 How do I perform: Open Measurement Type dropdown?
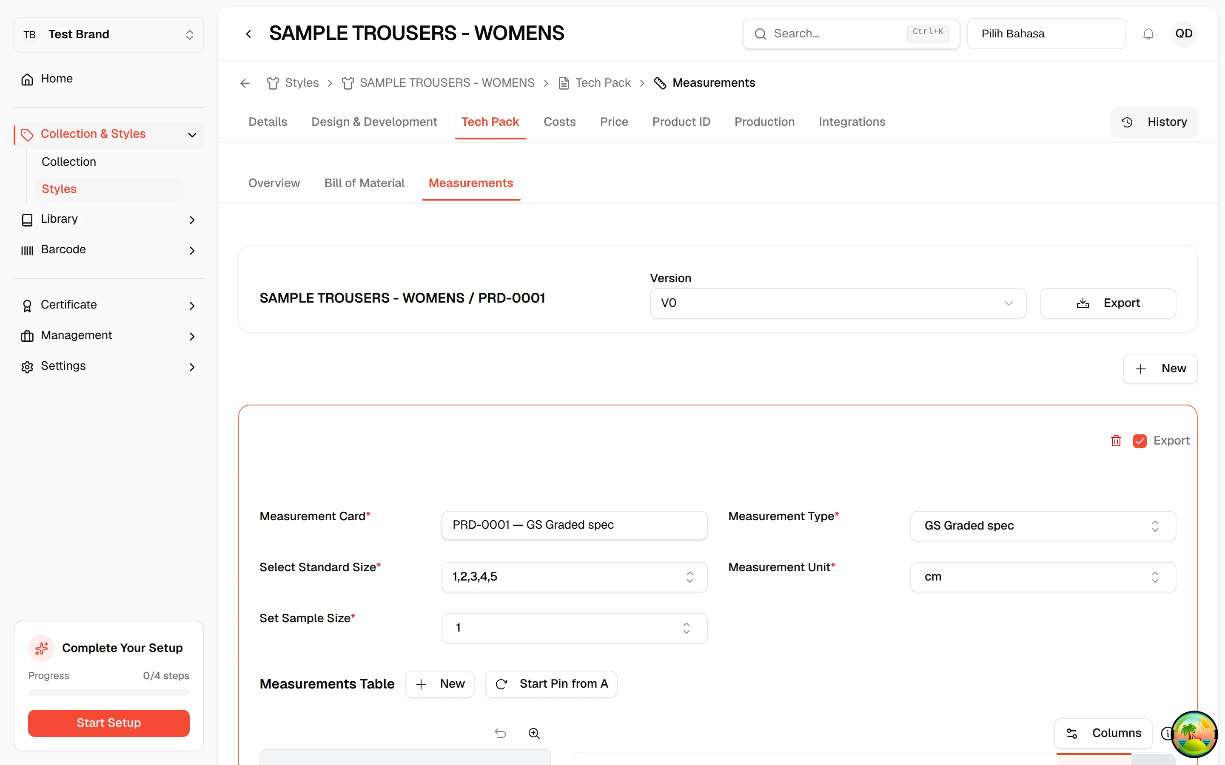pos(1043,526)
